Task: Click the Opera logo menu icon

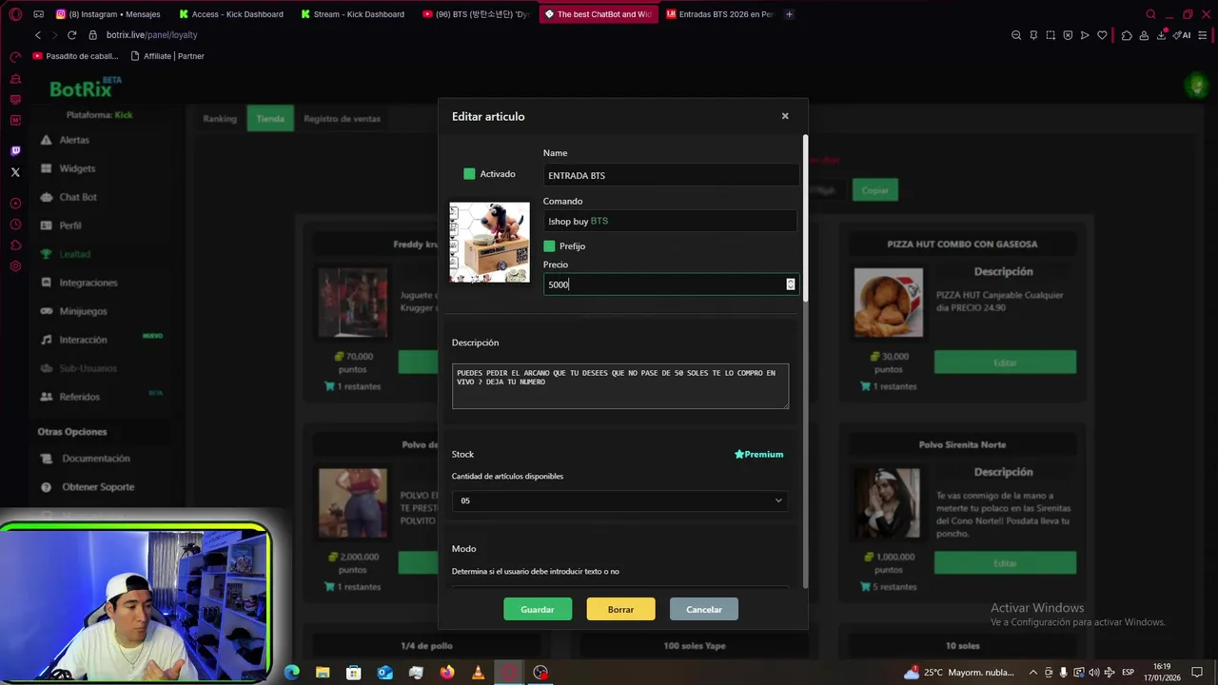Action: coord(15,14)
